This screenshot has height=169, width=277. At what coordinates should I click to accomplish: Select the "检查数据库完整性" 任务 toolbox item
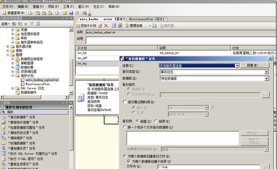(26, 128)
